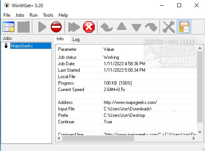The height and width of the screenshot is (151, 205).
Task: Click the horizontal scrollbar left arrow
Action: click(x=59, y=138)
